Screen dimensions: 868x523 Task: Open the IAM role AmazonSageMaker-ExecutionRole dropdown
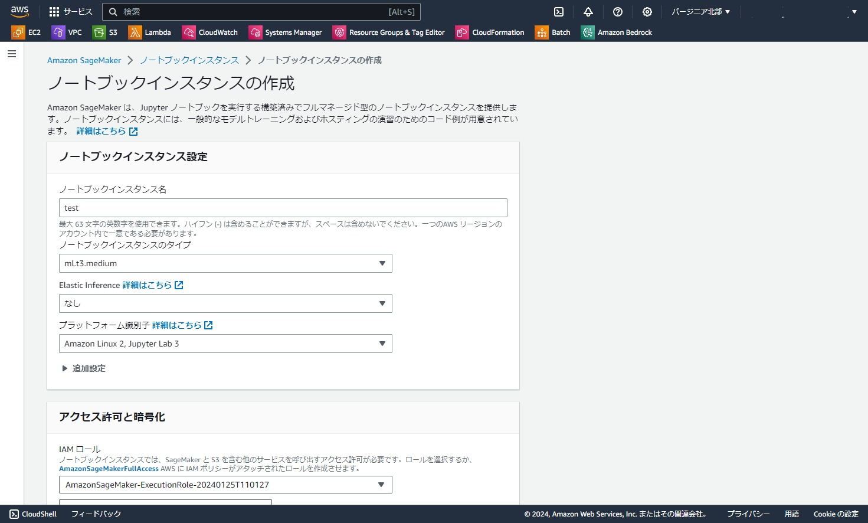[x=225, y=485]
